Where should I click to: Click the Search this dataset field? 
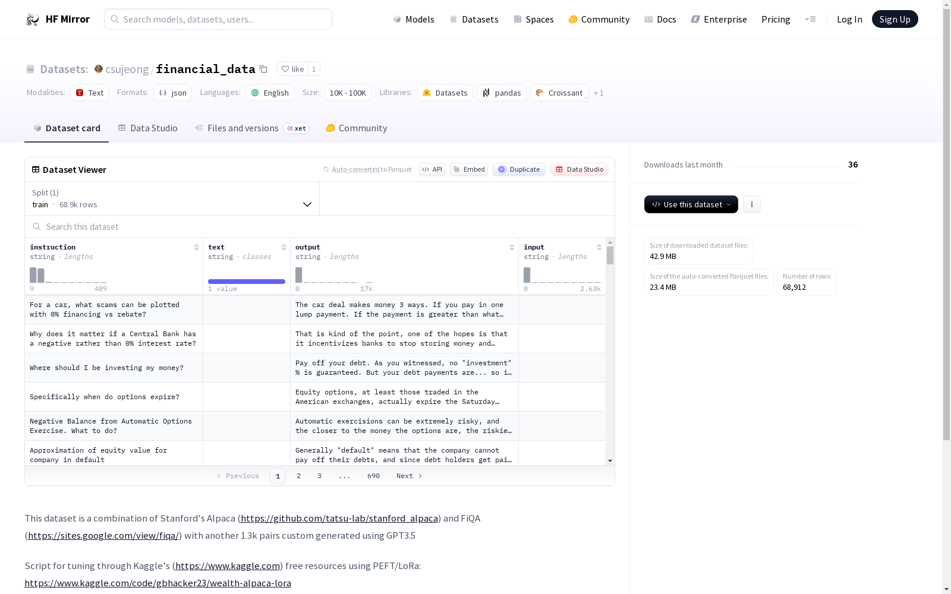point(320,226)
